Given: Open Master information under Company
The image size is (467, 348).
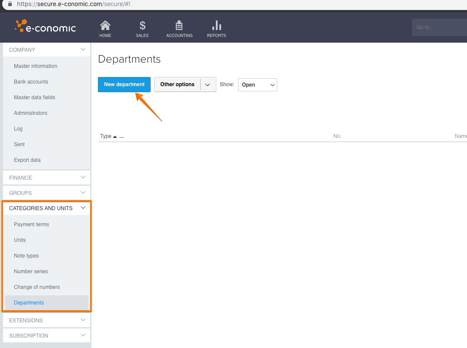Looking at the screenshot, I should pyautogui.click(x=36, y=66).
